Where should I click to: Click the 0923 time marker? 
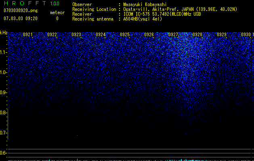coord(76,35)
